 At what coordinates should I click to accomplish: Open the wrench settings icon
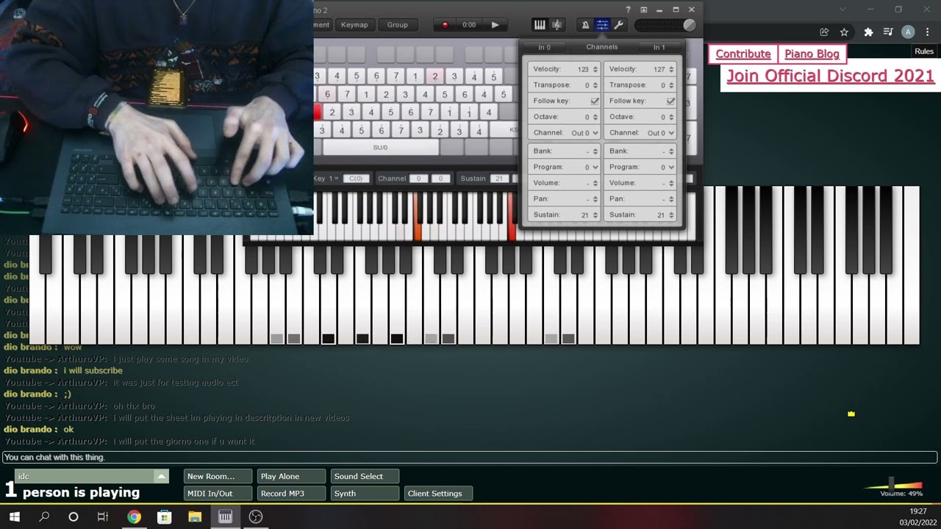click(x=618, y=25)
